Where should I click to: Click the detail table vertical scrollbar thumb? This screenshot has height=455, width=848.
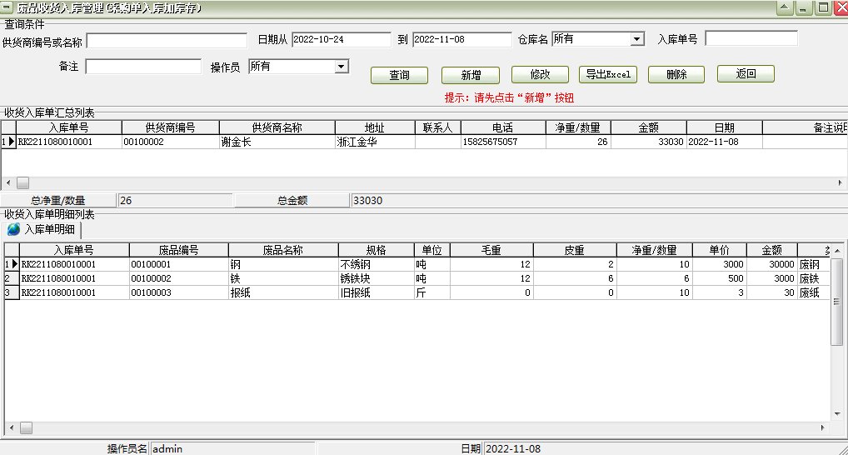(x=836, y=302)
